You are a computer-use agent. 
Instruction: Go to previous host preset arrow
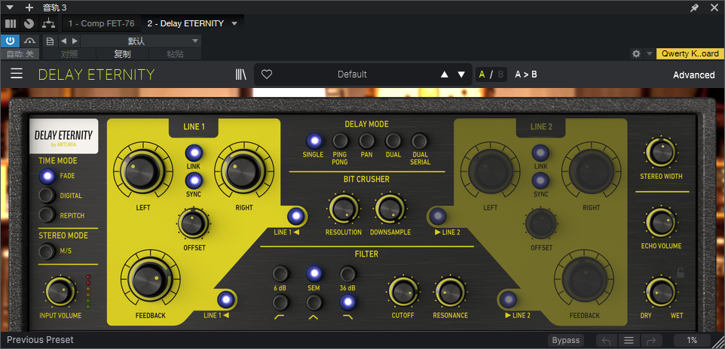pos(64,41)
